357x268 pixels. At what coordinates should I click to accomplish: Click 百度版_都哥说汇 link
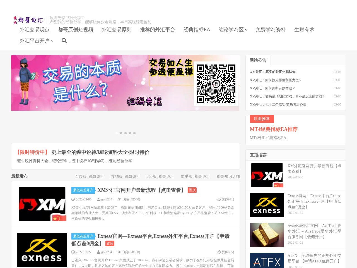tap(90, 176)
